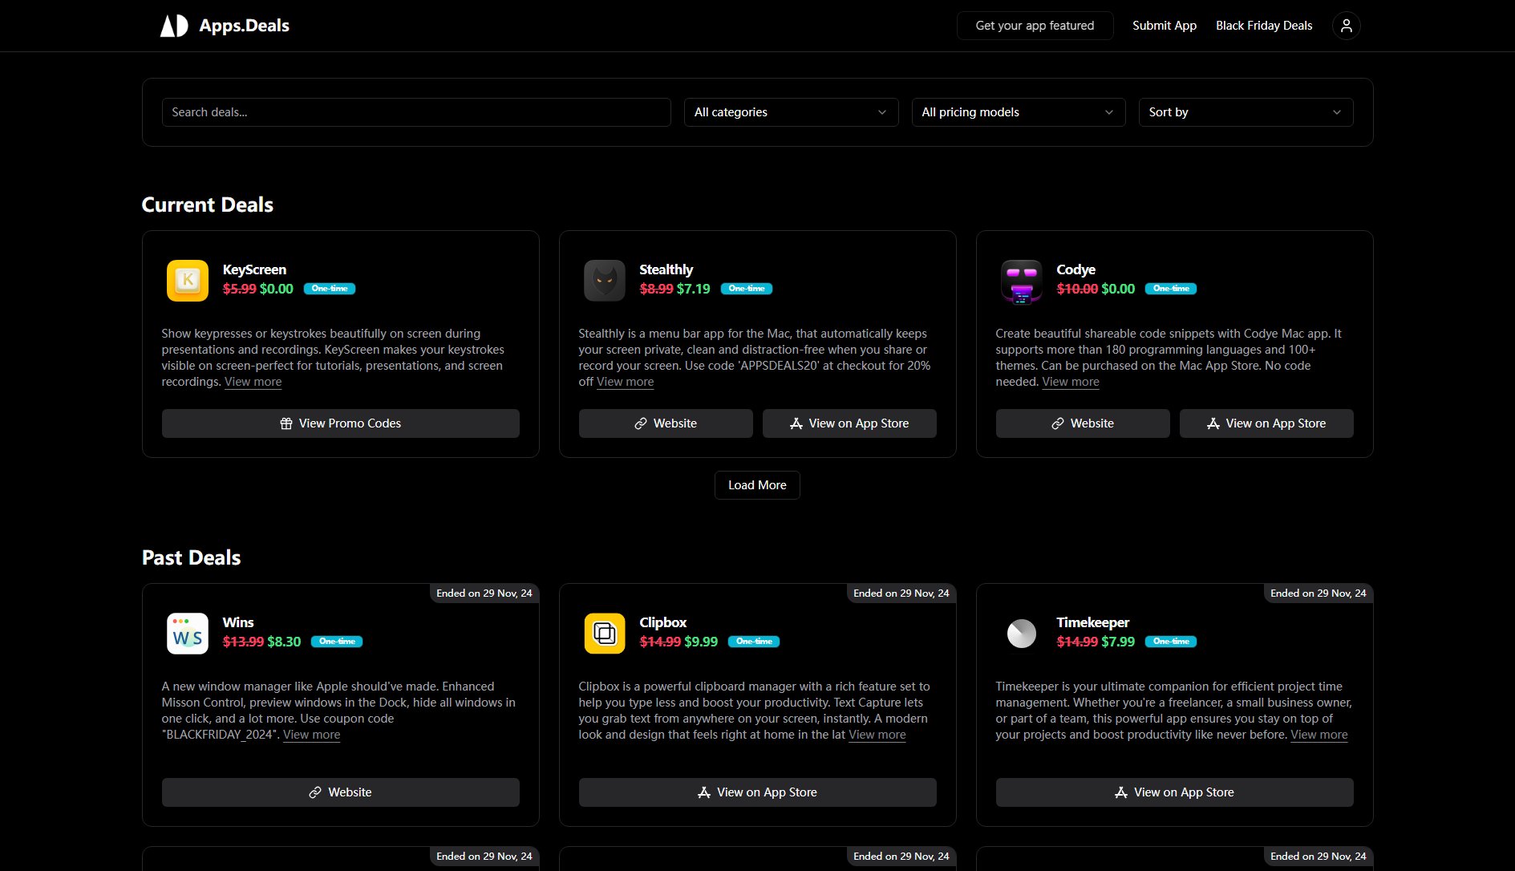The width and height of the screenshot is (1515, 871).
Task: Click View more on Stealthly description
Action: (x=625, y=382)
